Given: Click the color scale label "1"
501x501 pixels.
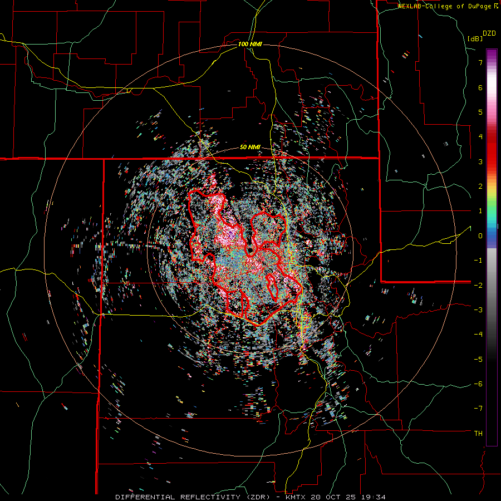Looking at the screenshot, I should (480, 211).
